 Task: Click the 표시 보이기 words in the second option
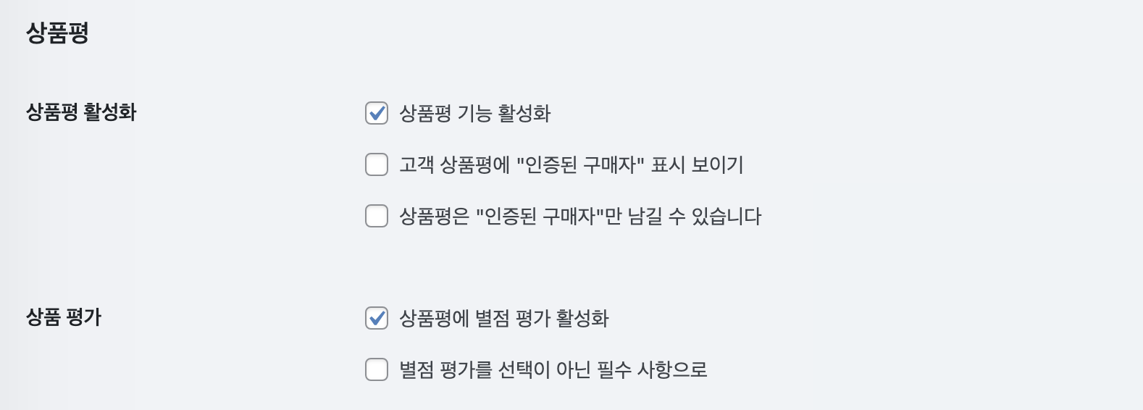(697, 165)
